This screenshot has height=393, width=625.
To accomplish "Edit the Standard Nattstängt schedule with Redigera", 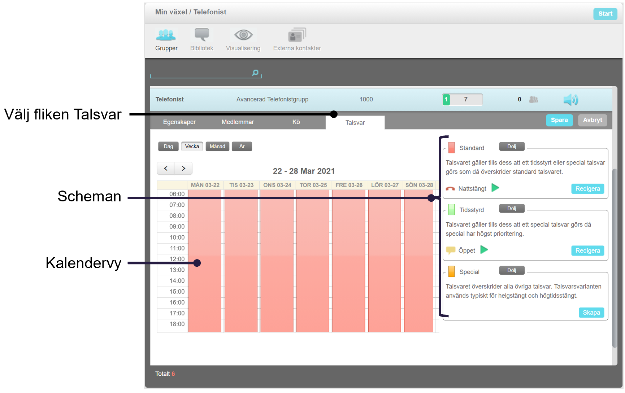I will click(587, 189).
